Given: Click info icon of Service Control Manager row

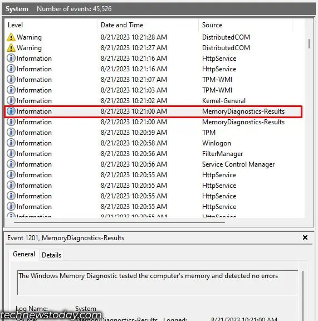Looking at the screenshot, I should pos(11,164).
